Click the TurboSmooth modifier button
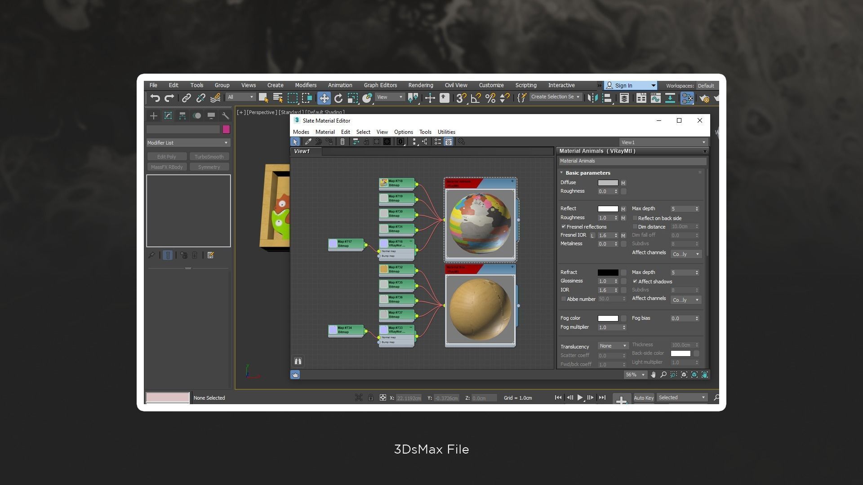 209,157
